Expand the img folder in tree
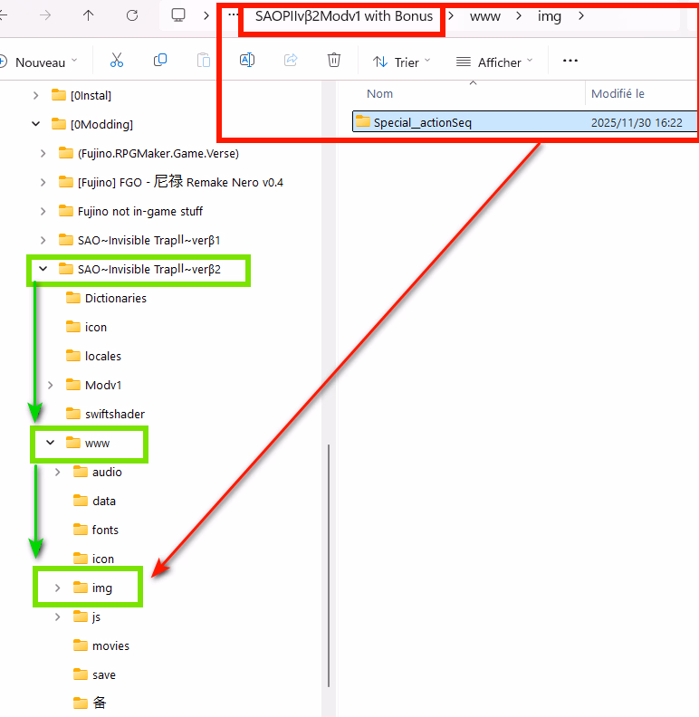 (x=58, y=588)
